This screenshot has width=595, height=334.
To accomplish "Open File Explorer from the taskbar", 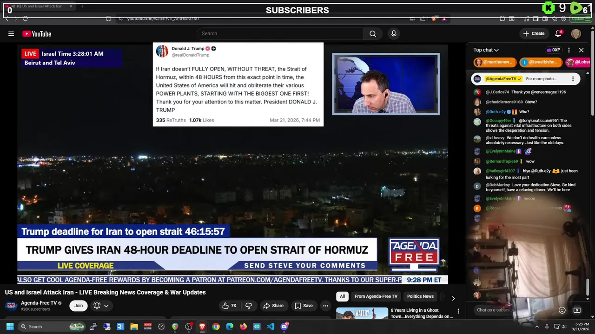I will coord(134,327).
